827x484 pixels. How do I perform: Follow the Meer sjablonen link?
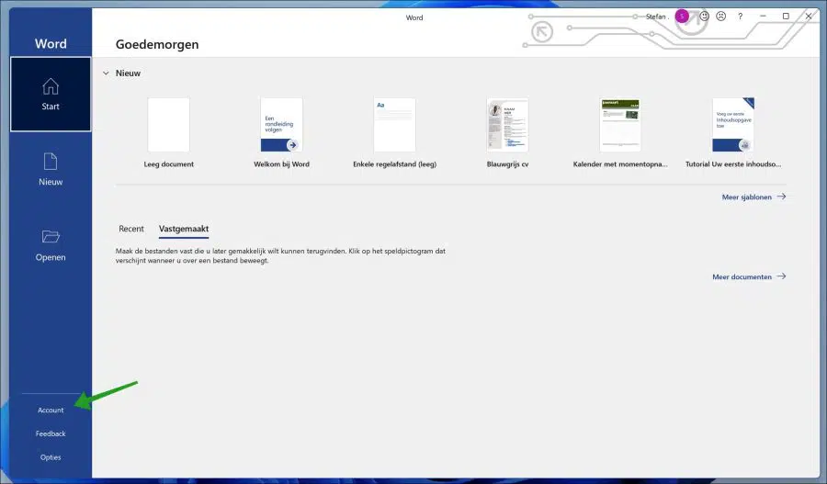(x=753, y=197)
